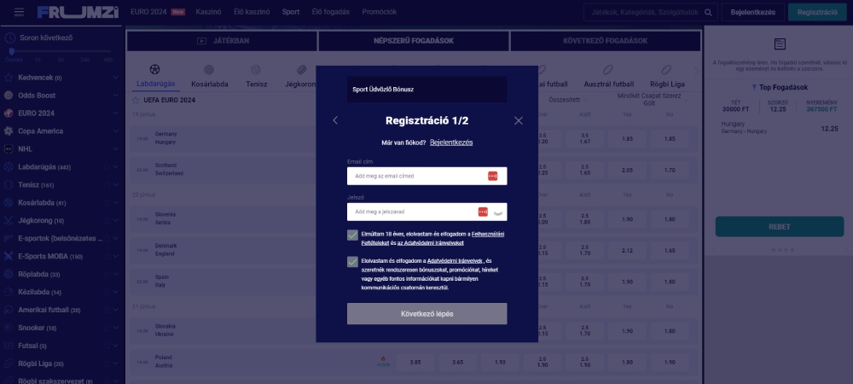853x384 pixels.
Task: Favorite Kosárlabda (41) with its star
Action: [x=107, y=203]
